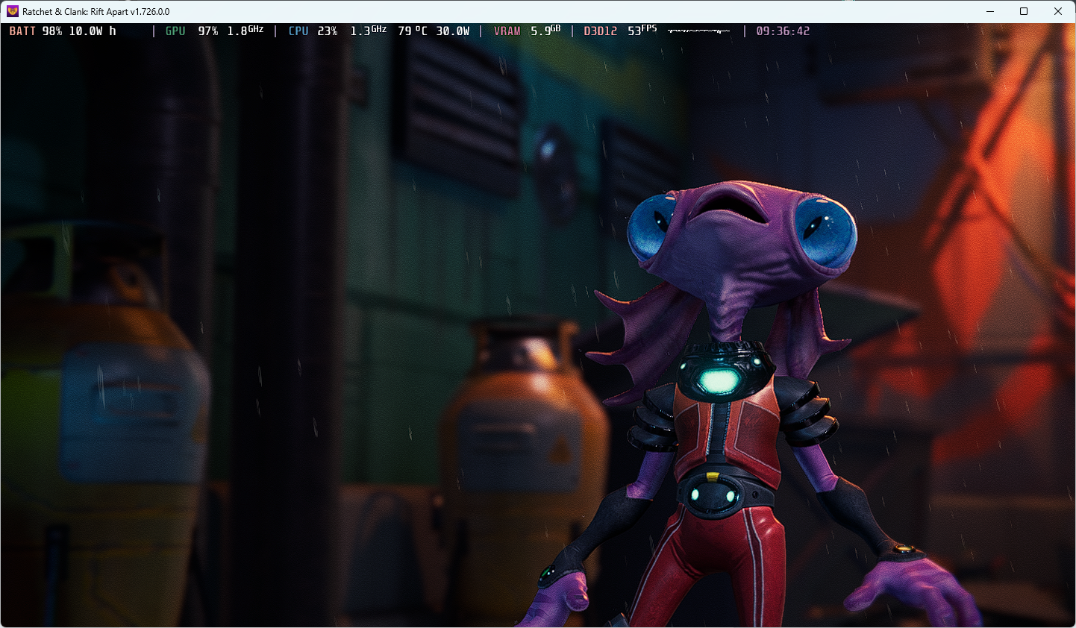Click the Ratchet & Clank app icon in title bar
The height and width of the screenshot is (628, 1076).
[x=13, y=11]
